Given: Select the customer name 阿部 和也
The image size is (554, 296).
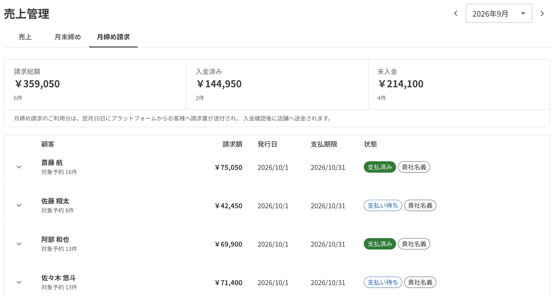Looking at the screenshot, I should click(x=55, y=240).
